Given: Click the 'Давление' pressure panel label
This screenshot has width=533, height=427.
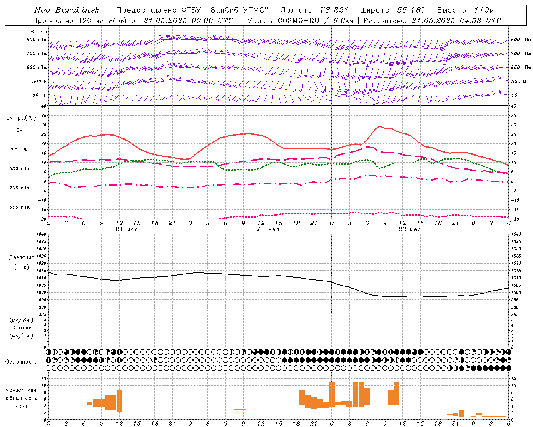Looking at the screenshot, I should click(x=22, y=258).
